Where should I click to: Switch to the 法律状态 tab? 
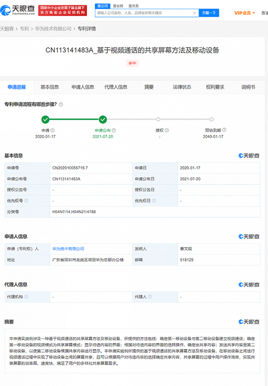(x=182, y=87)
